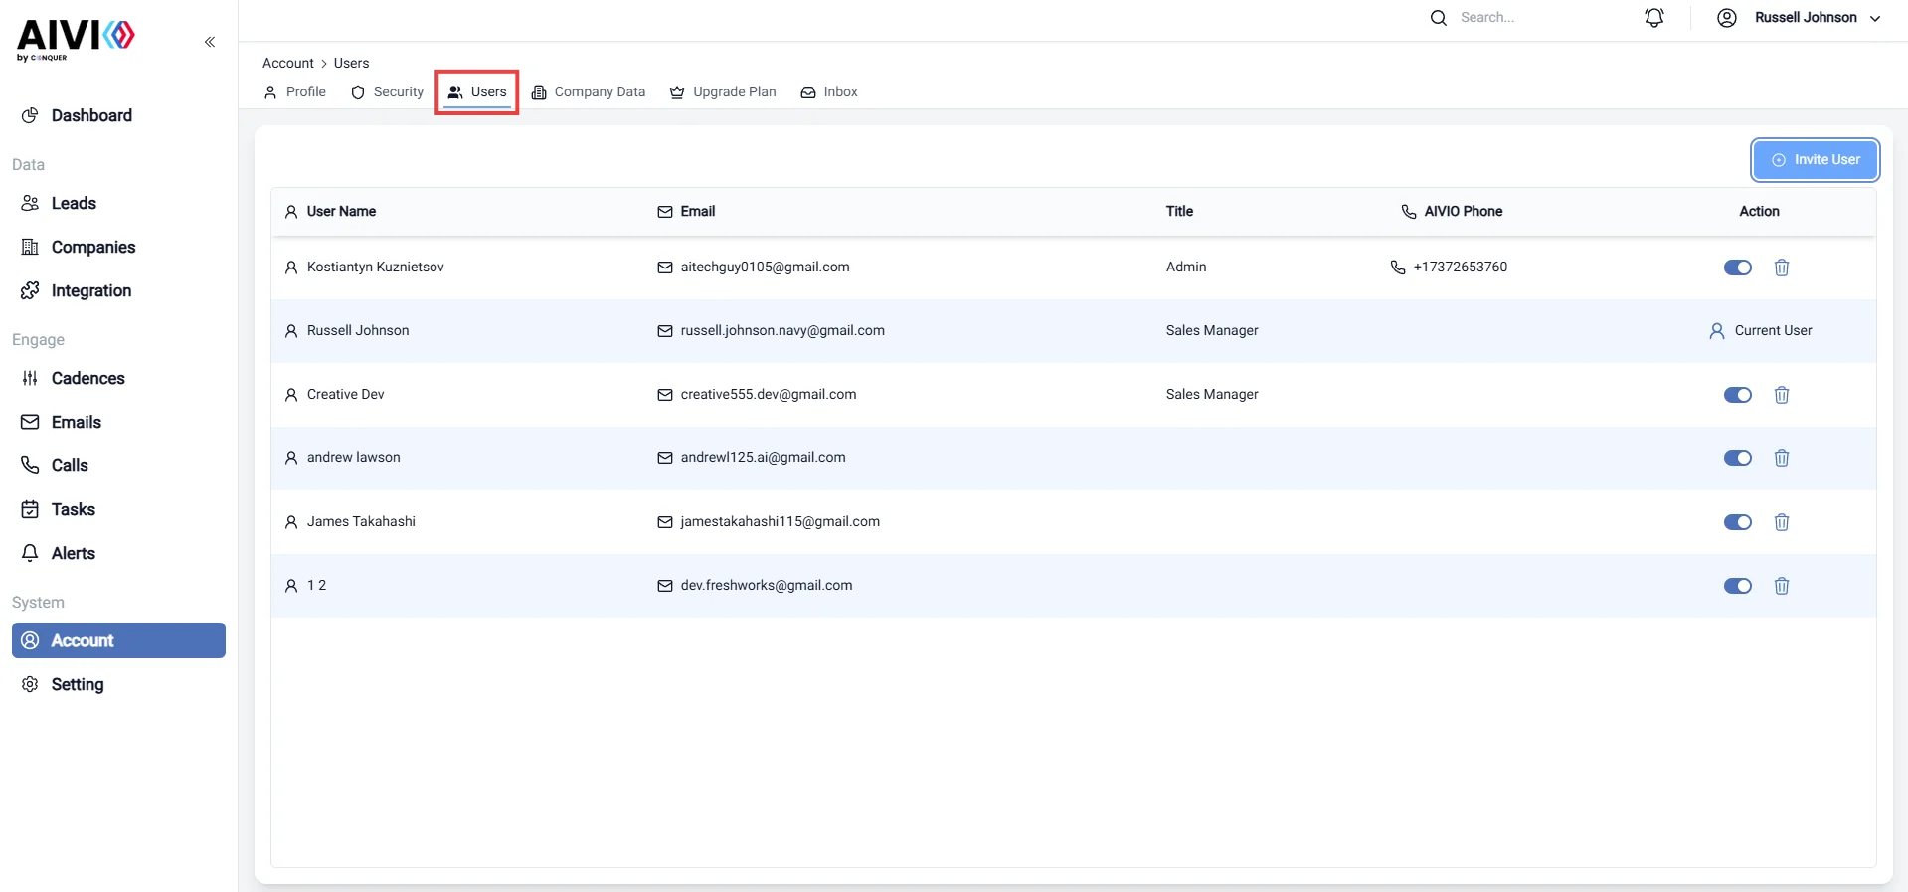This screenshot has width=1908, height=892.
Task: Expand the Russell Johnson account dropdown arrow
Action: click(1875, 18)
